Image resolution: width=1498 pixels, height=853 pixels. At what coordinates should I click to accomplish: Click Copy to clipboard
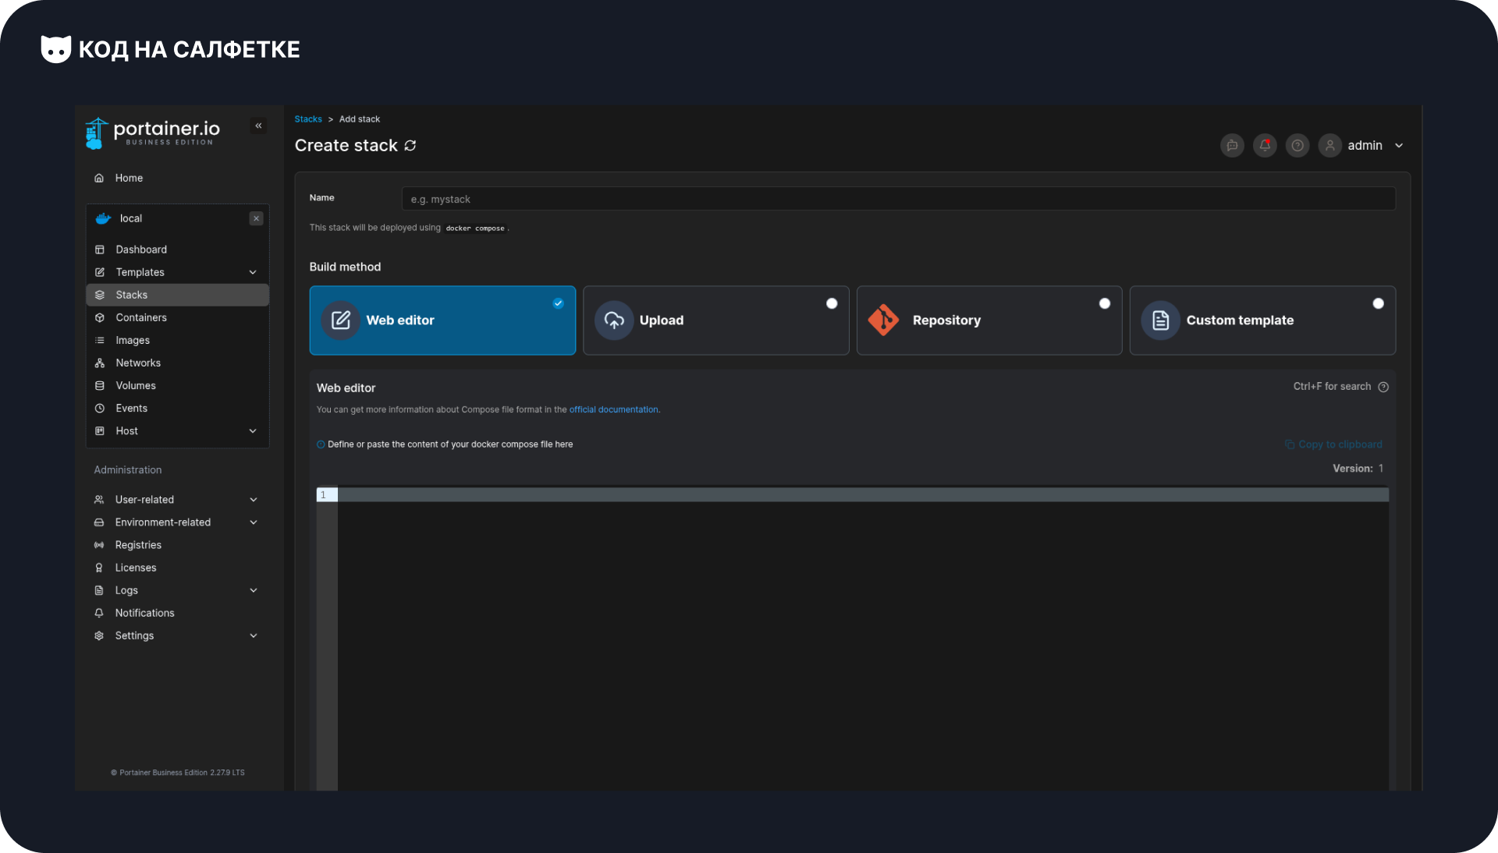pos(1333,444)
